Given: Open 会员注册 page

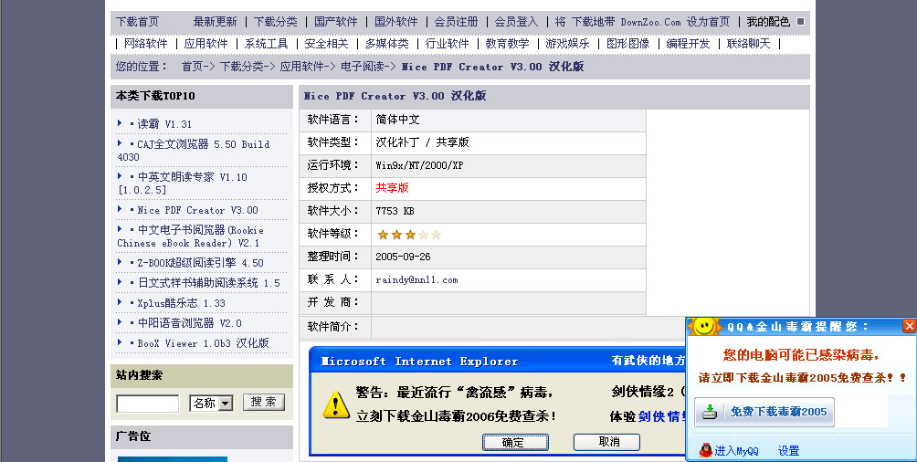Looking at the screenshot, I should [x=456, y=22].
